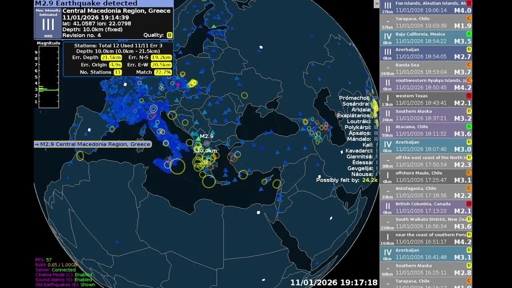Image resolution: width=512 pixels, height=288 pixels.
Task: Click the 11/01/2026 19:17:18 clock
Action: pyautogui.click(x=334, y=282)
